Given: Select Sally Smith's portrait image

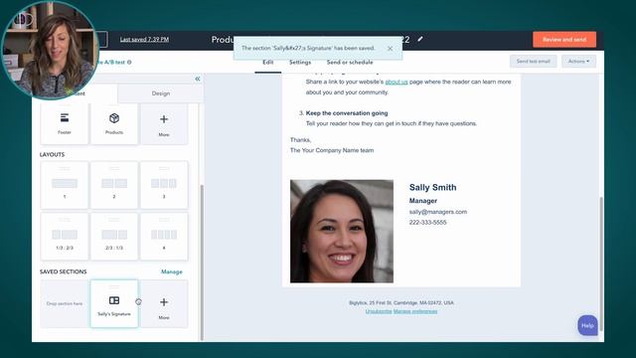Looking at the screenshot, I should point(342,231).
